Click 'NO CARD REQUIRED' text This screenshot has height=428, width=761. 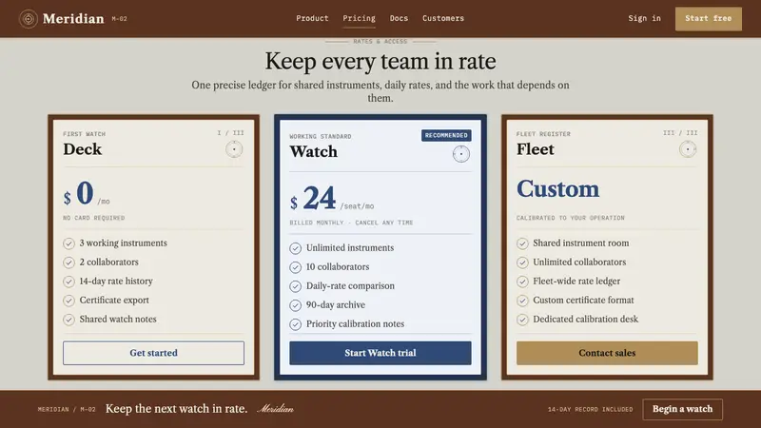[x=93, y=218]
